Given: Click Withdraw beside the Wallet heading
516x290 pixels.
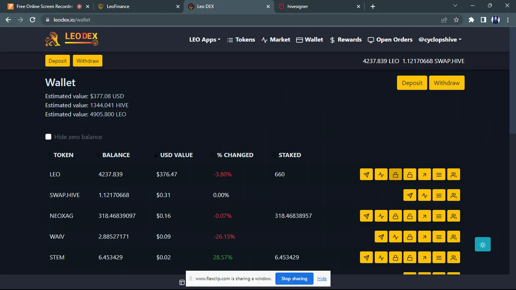Looking at the screenshot, I should pos(447,83).
